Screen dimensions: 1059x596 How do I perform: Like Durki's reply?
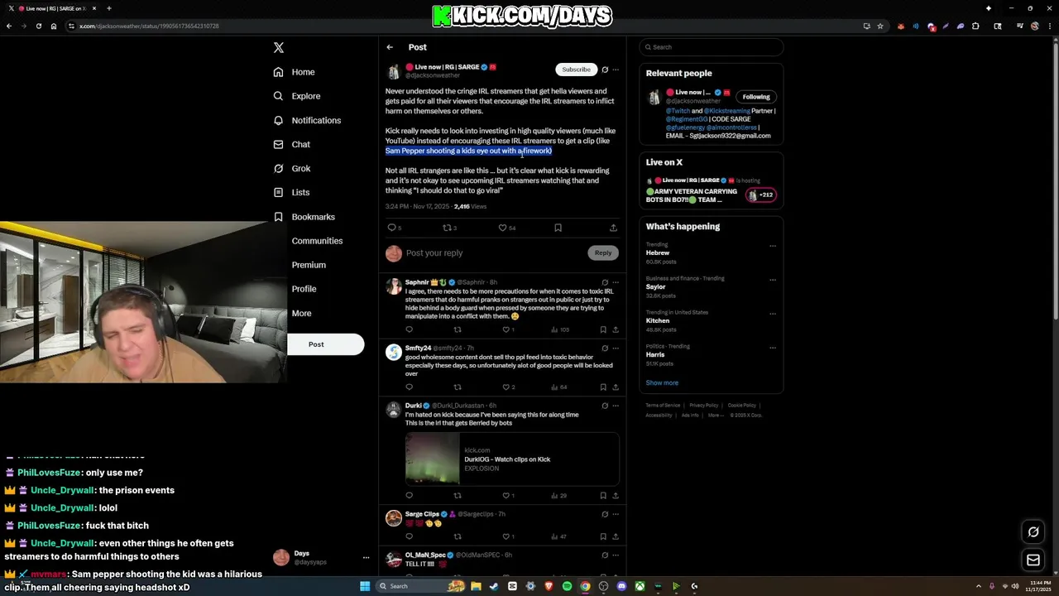tap(506, 496)
